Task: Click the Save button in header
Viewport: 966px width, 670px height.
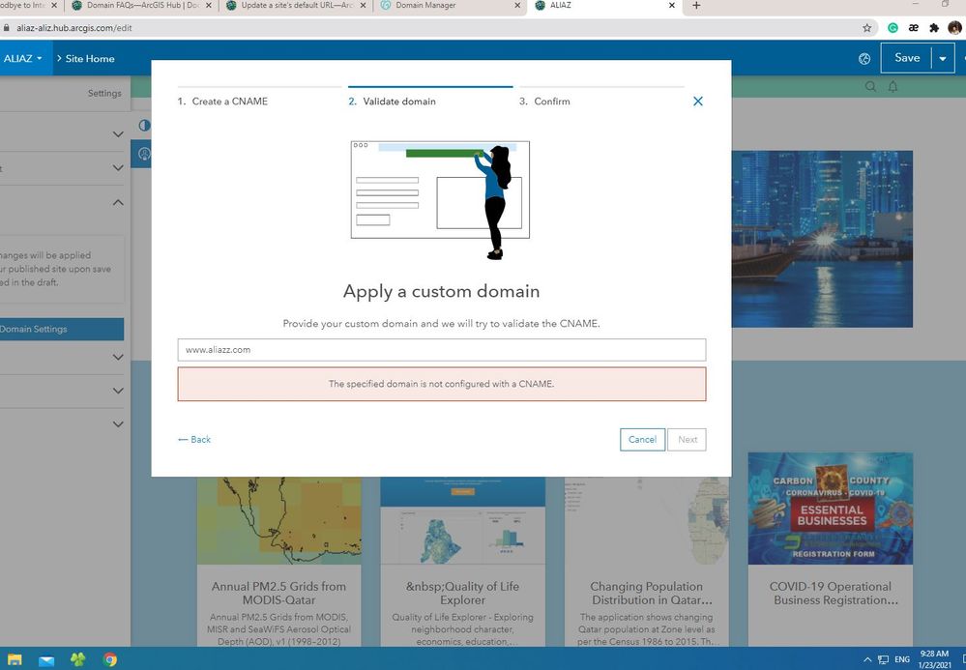Action: [906, 58]
